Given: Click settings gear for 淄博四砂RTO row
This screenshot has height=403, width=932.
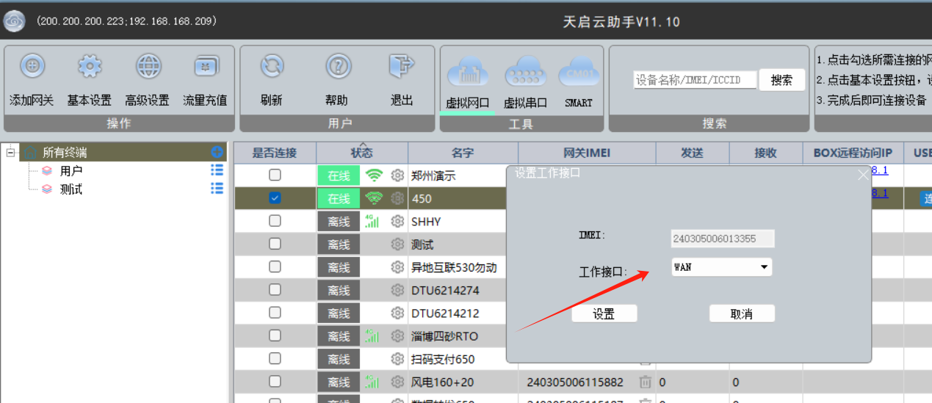Looking at the screenshot, I should pyautogui.click(x=397, y=336).
